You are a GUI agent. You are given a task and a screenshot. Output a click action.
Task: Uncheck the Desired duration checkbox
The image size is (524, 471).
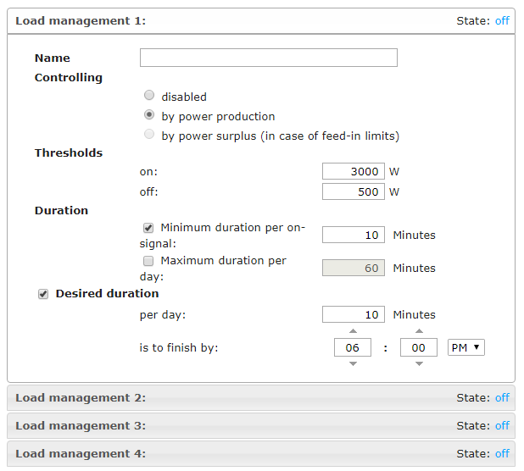tap(43, 294)
